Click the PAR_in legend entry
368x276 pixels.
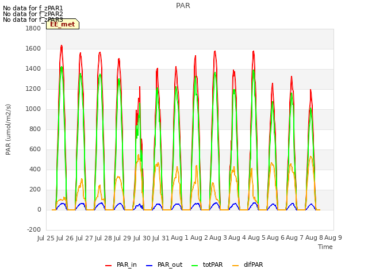coord(121,264)
